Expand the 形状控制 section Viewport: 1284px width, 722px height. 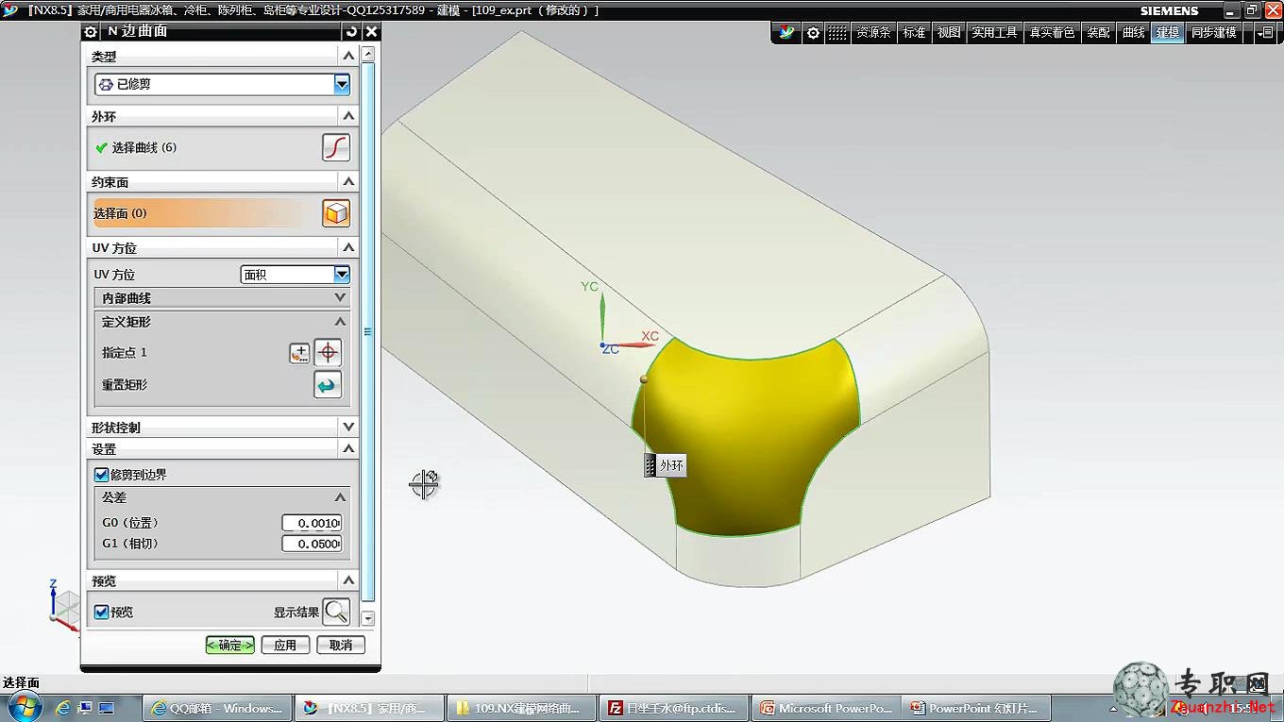pyautogui.click(x=348, y=427)
